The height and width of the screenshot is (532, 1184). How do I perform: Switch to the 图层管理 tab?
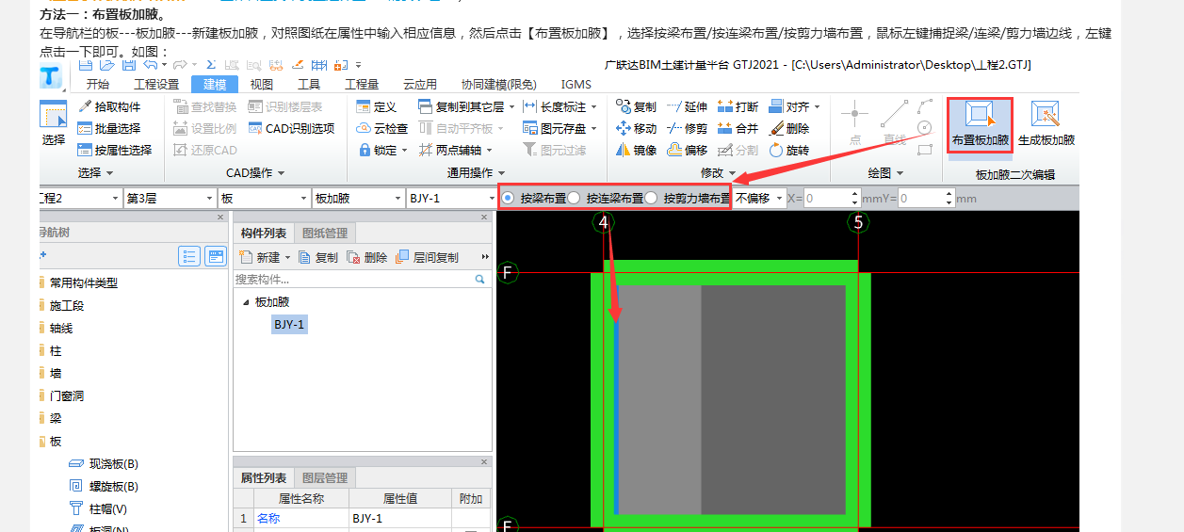coord(325,478)
